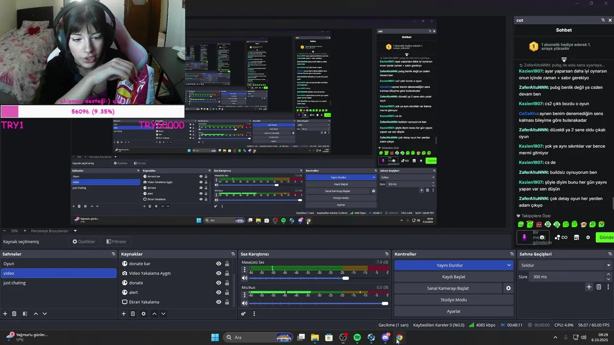Open audio mixer menu dots beside gears
The width and height of the screenshot is (614, 345).
point(254,314)
